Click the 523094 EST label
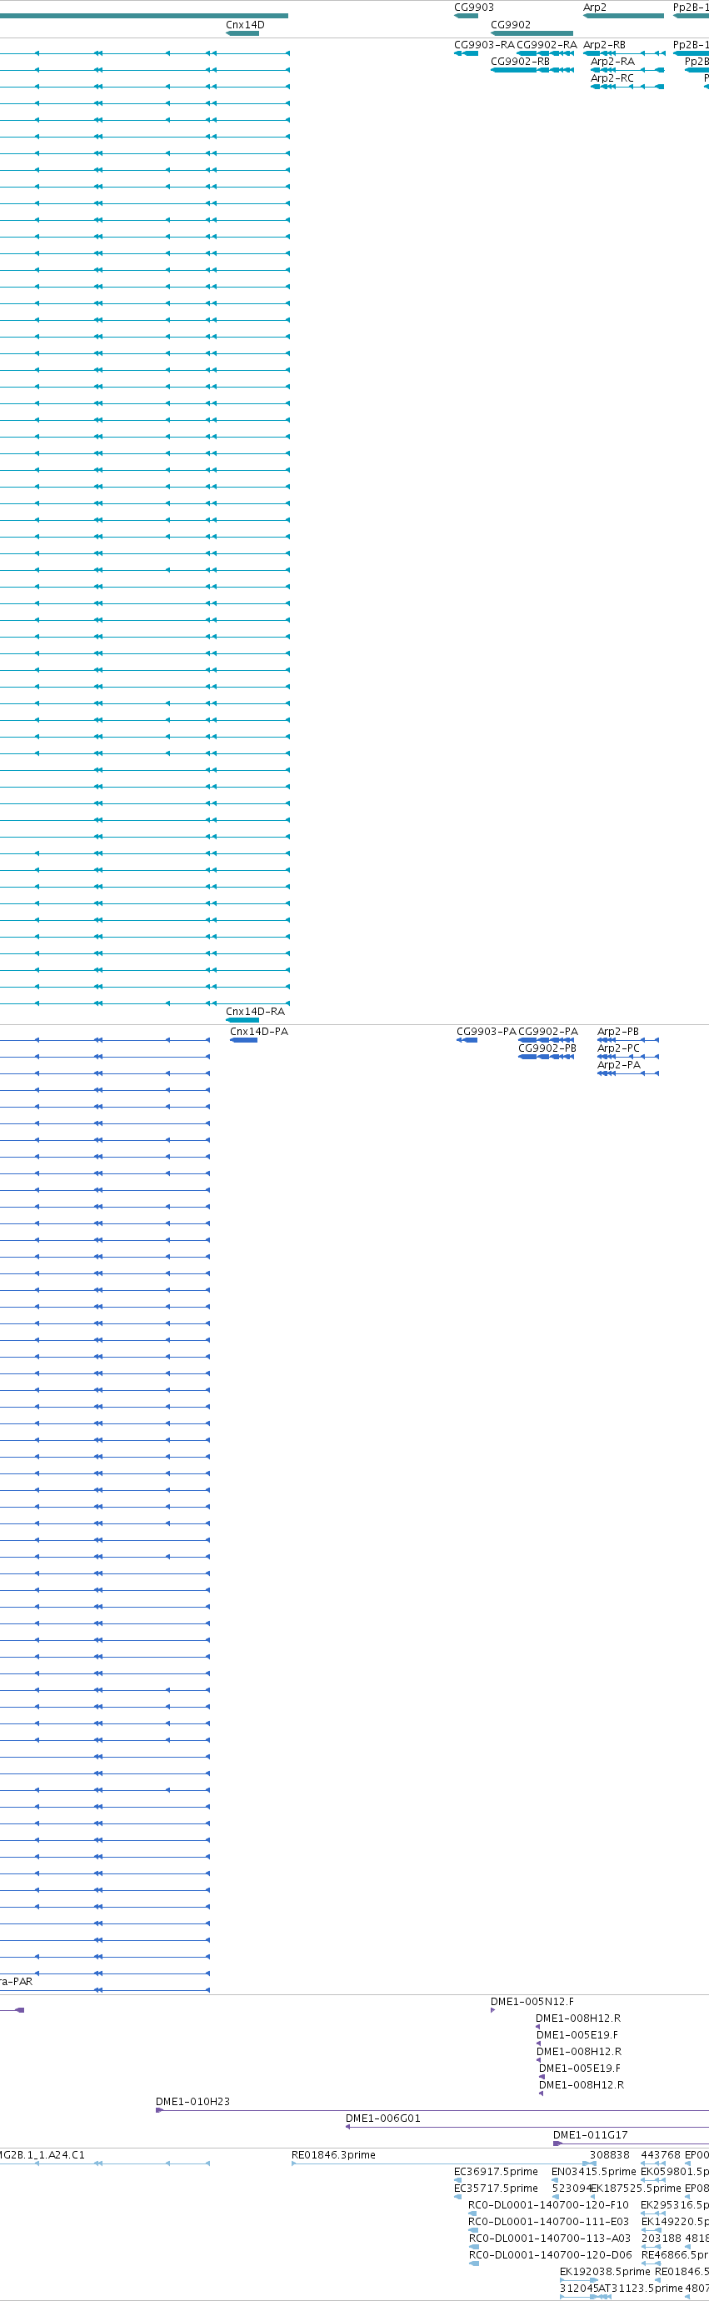 571,2188
